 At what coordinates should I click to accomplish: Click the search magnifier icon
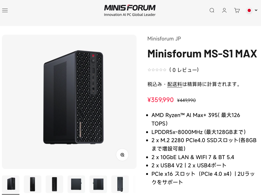[212, 10]
